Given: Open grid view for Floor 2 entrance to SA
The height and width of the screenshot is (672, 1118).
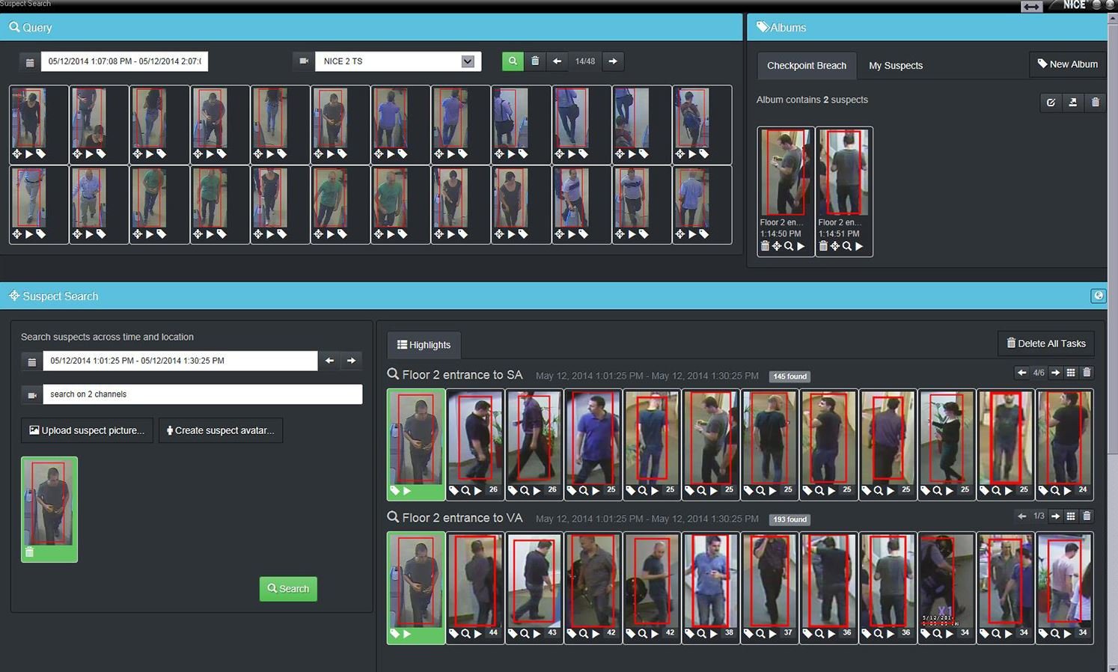Looking at the screenshot, I should pyautogui.click(x=1071, y=373).
